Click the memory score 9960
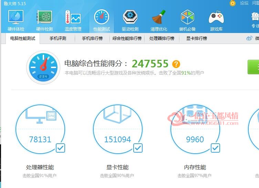This screenshot has width=259, height=188. [x=195, y=140]
